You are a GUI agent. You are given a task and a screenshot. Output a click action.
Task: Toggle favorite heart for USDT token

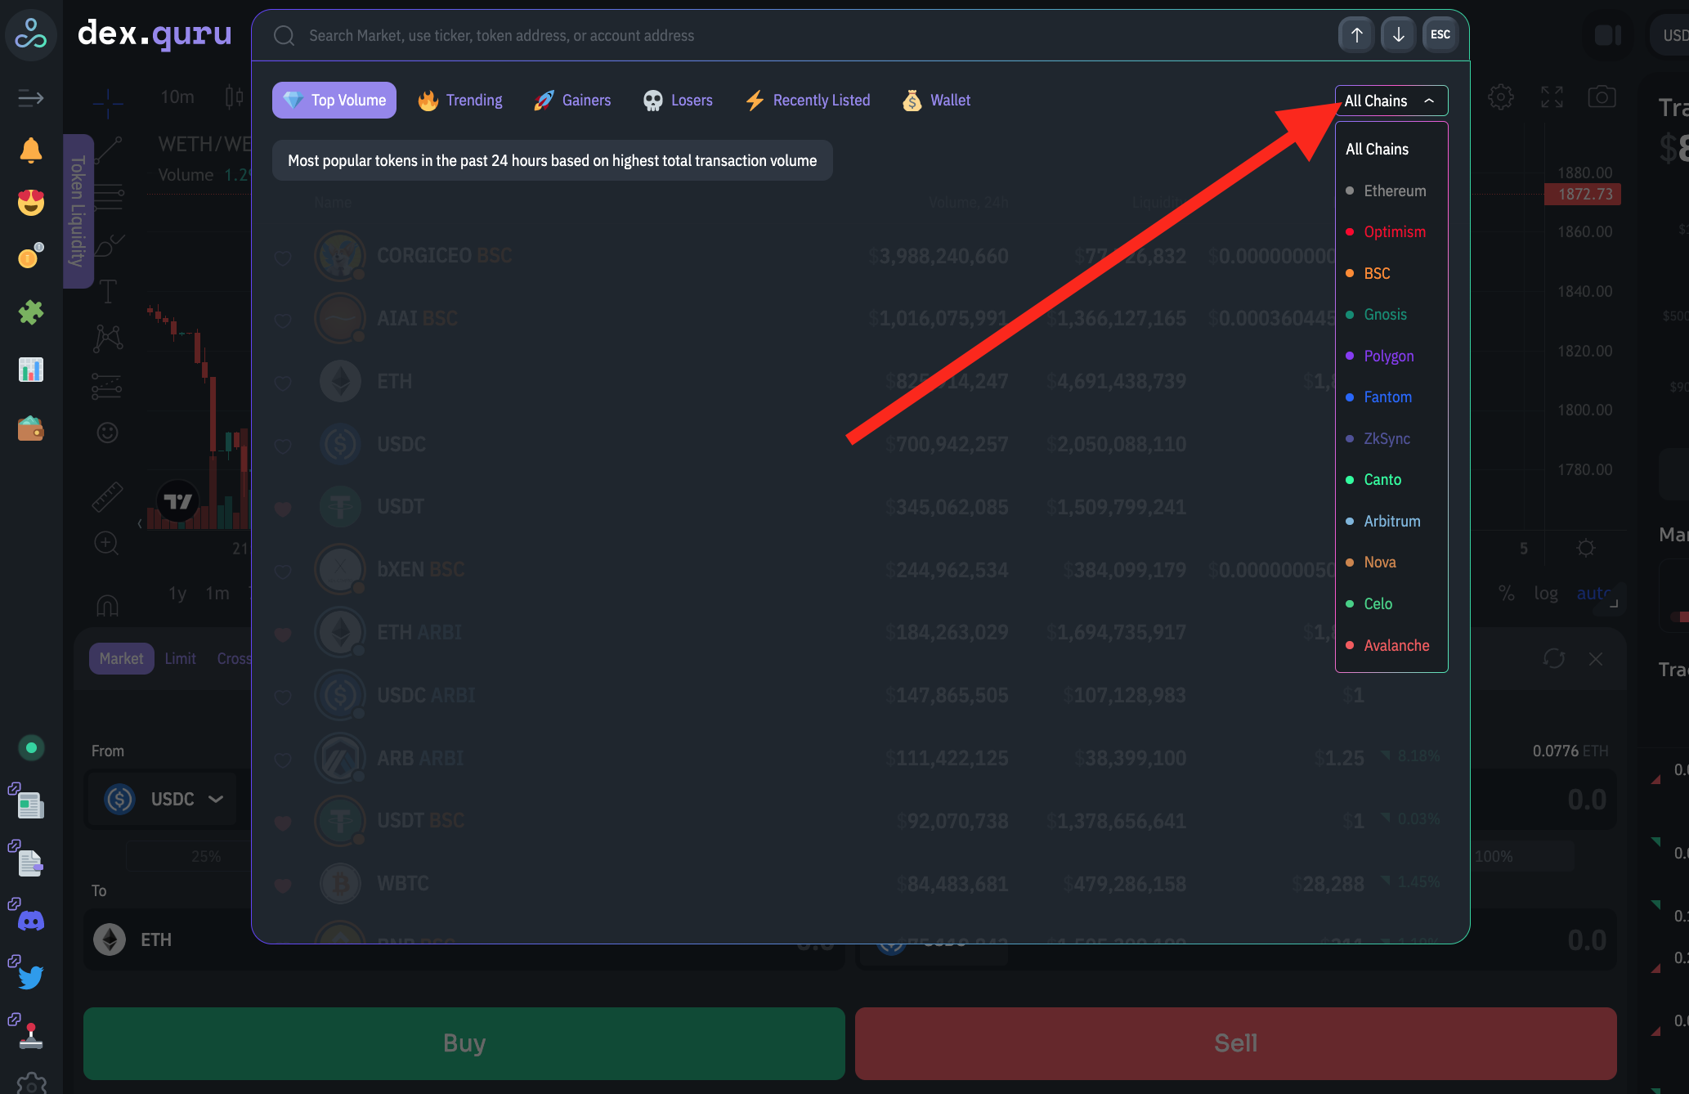283,508
